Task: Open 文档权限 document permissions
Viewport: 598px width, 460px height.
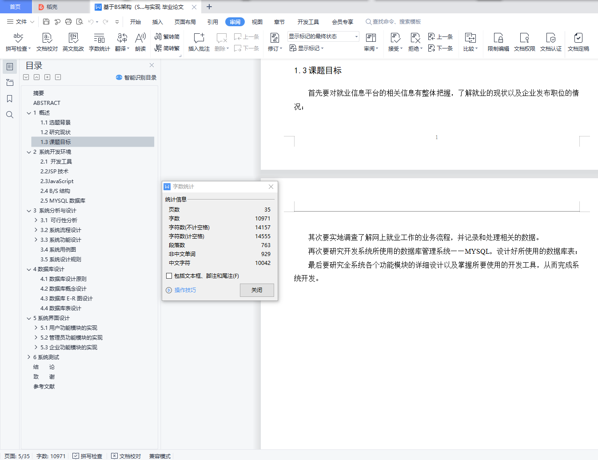Action: tap(525, 42)
